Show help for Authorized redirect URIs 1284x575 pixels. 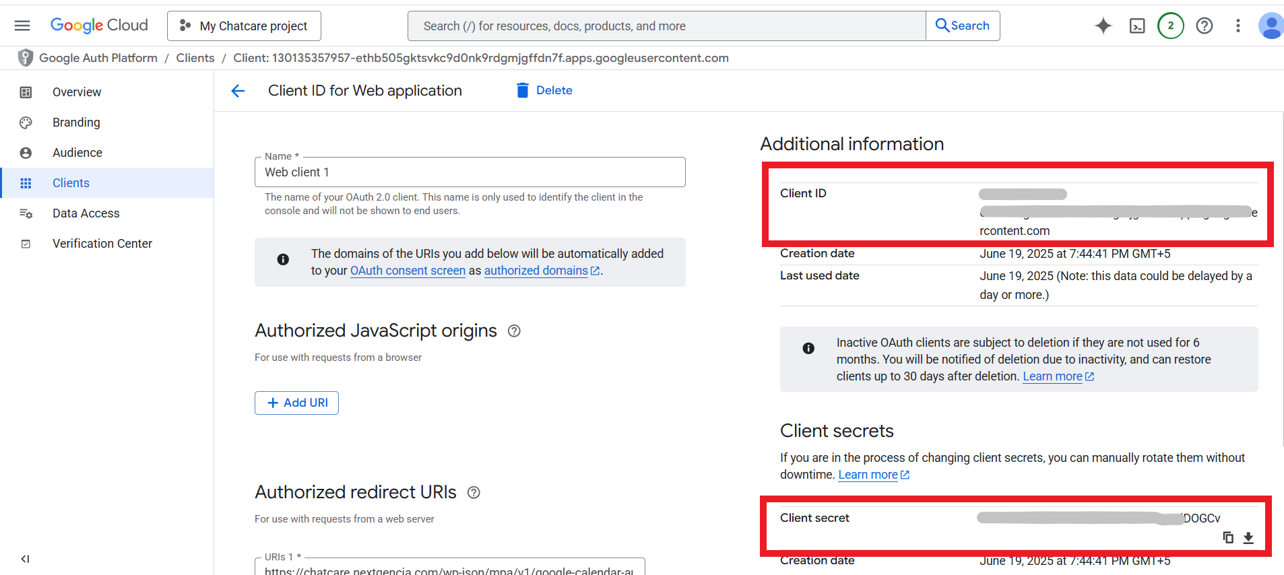[474, 492]
